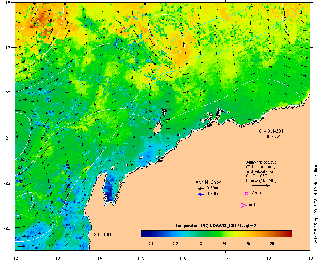Screen dimensions: 321x260
Task: Click the 'drifter' legend label
Action: (254, 205)
